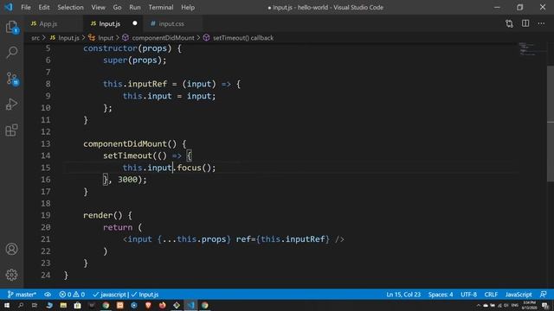Open the Go menu
Viewport: 554px width, 311px height.
(117, 7)
